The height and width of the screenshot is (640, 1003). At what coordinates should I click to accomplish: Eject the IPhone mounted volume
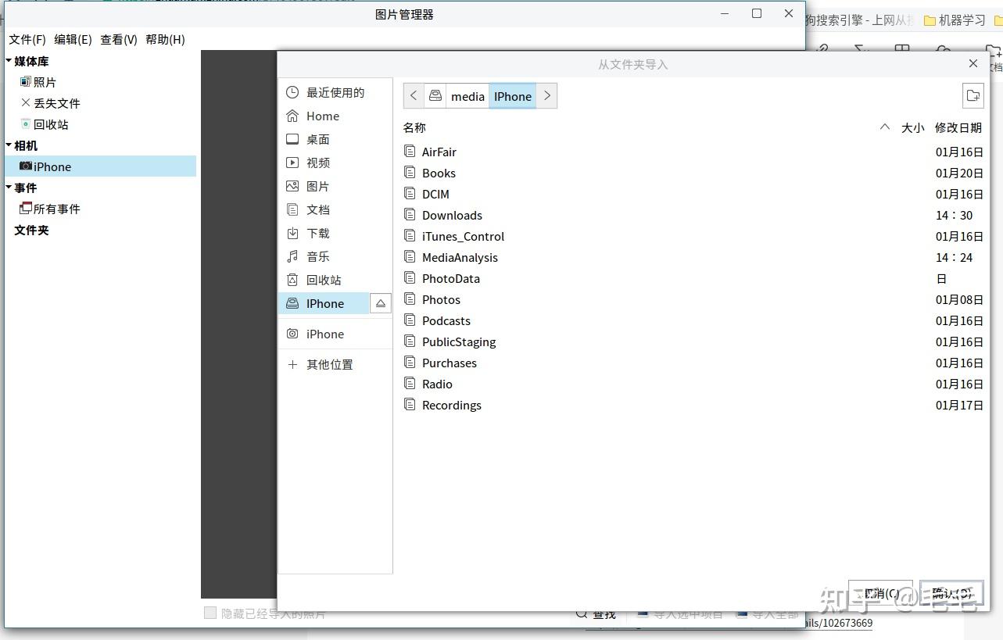[x=381, y=303]
